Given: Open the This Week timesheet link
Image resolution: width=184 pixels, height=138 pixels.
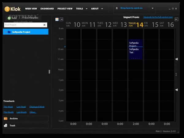Looking at the screenshot, I should (8, 107).
